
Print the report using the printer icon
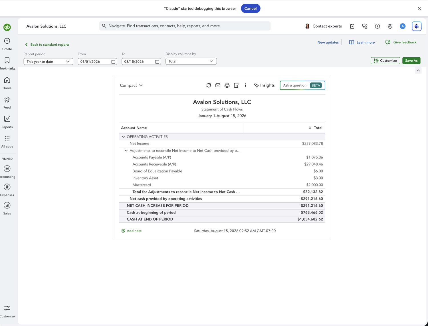click(x=227, y=85)
